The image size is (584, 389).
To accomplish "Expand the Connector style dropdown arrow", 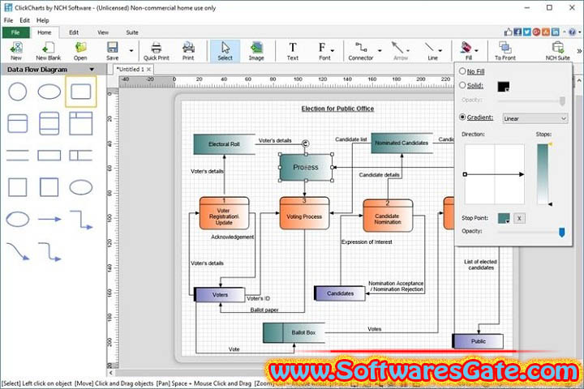I will (x=380, y=50).
